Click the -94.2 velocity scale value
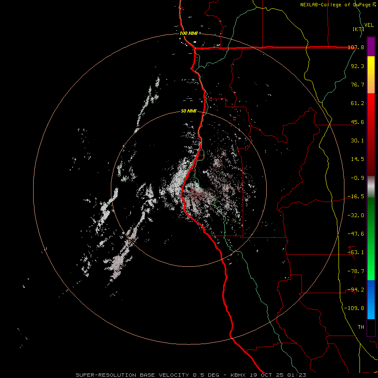378x378 pixels. (x=356, y=290)
